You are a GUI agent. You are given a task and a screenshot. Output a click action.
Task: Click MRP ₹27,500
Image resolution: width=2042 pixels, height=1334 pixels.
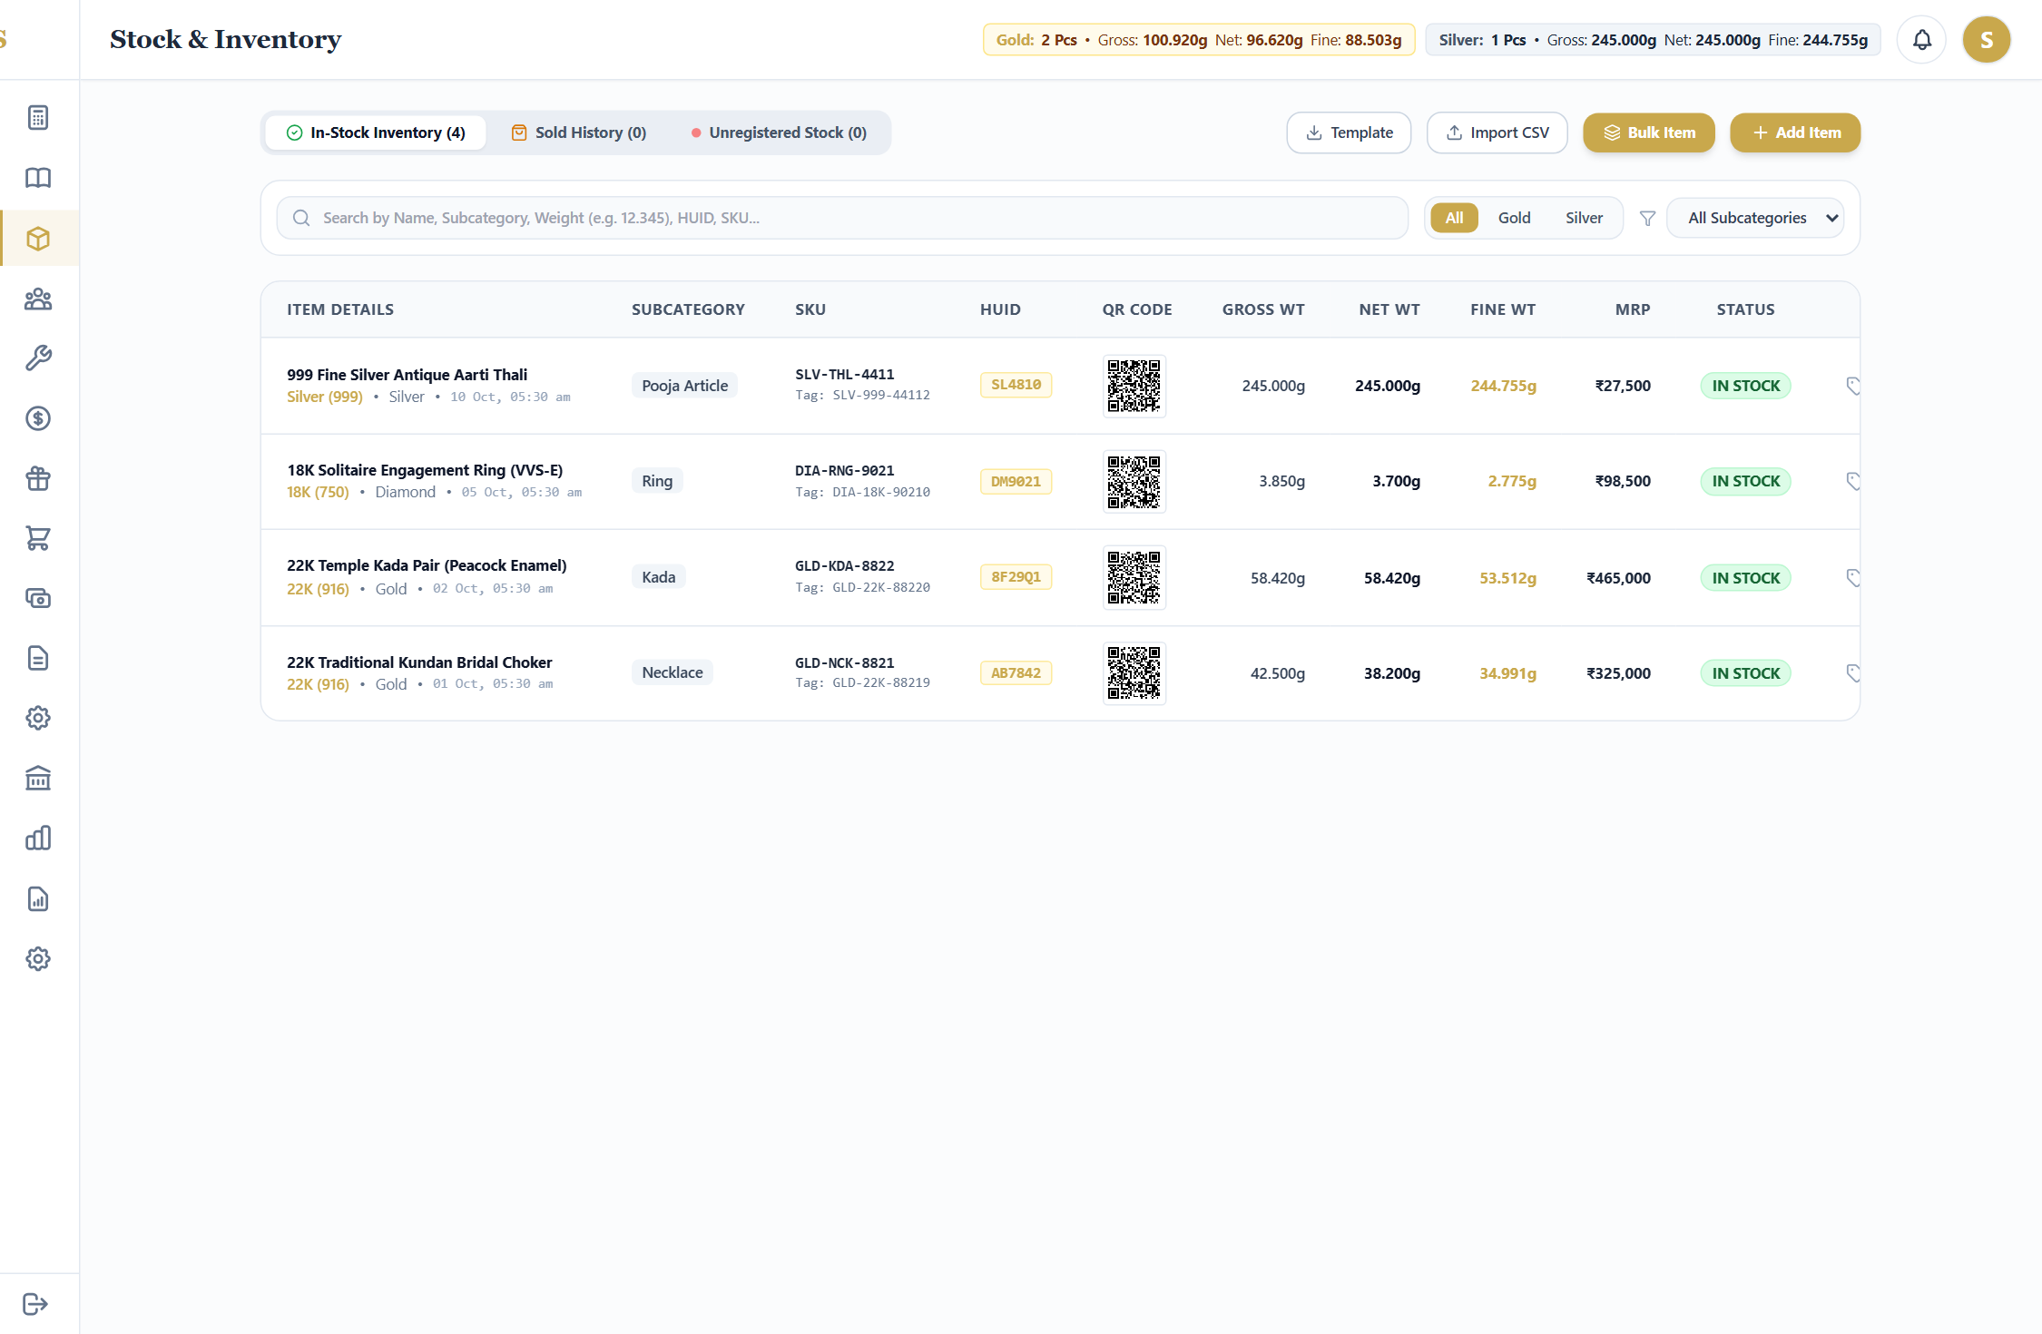(x=1623, y=386)
